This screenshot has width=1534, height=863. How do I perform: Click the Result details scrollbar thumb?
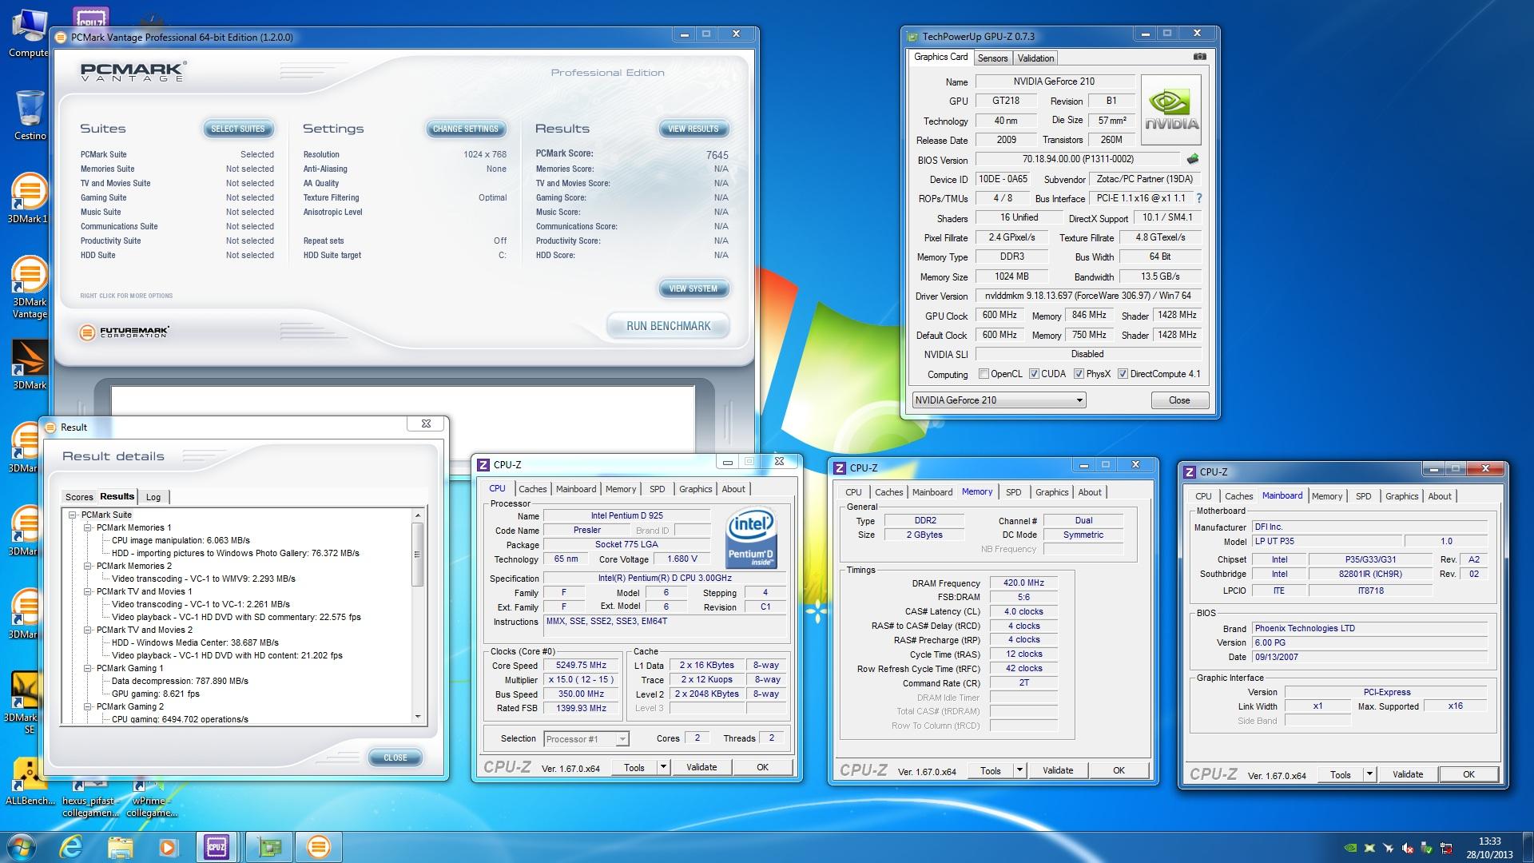(x=417, y=555)
